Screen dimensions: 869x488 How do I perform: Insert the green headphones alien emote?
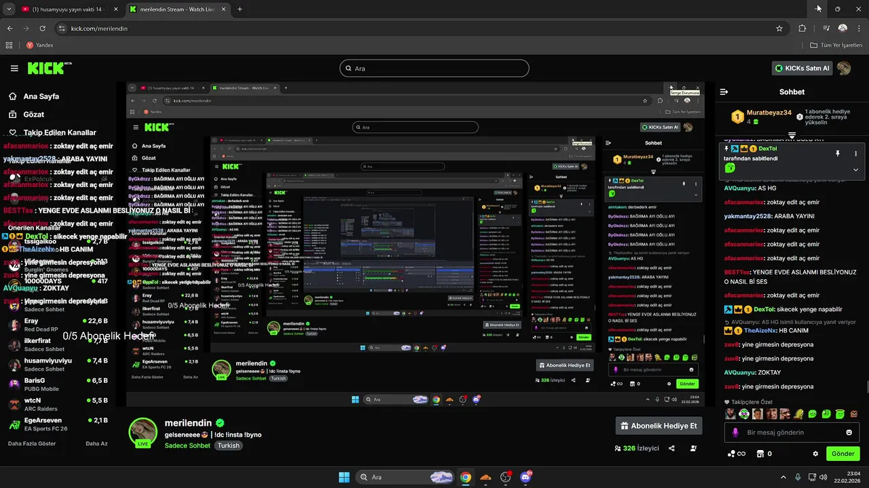[744, 414]
